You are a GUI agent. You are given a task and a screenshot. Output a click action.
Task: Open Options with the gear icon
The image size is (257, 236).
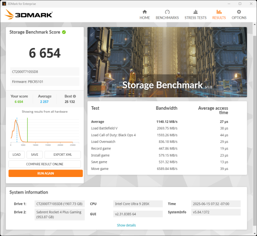coord(239,12)
